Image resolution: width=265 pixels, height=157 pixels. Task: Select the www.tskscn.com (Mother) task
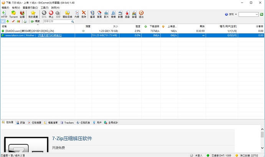(x=132, y=35)
